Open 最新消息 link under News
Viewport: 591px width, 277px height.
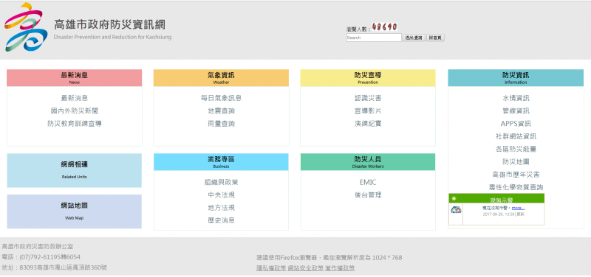point(75,98)
